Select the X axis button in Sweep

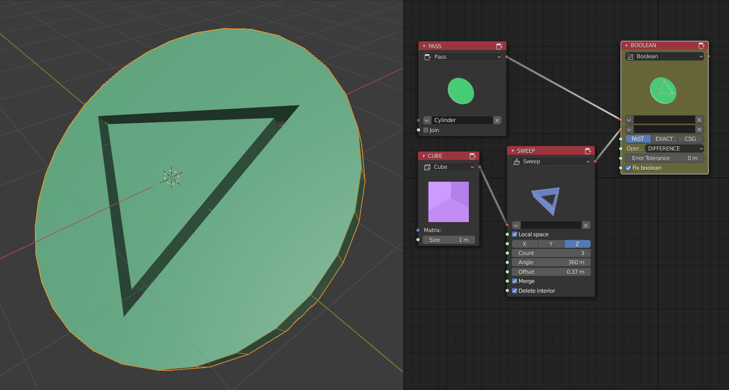tap(524, 244)
